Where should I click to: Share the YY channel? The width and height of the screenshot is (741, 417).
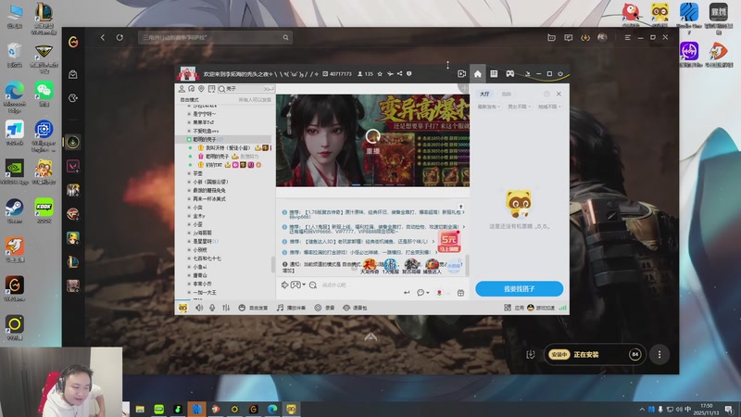tap(400, 74)
